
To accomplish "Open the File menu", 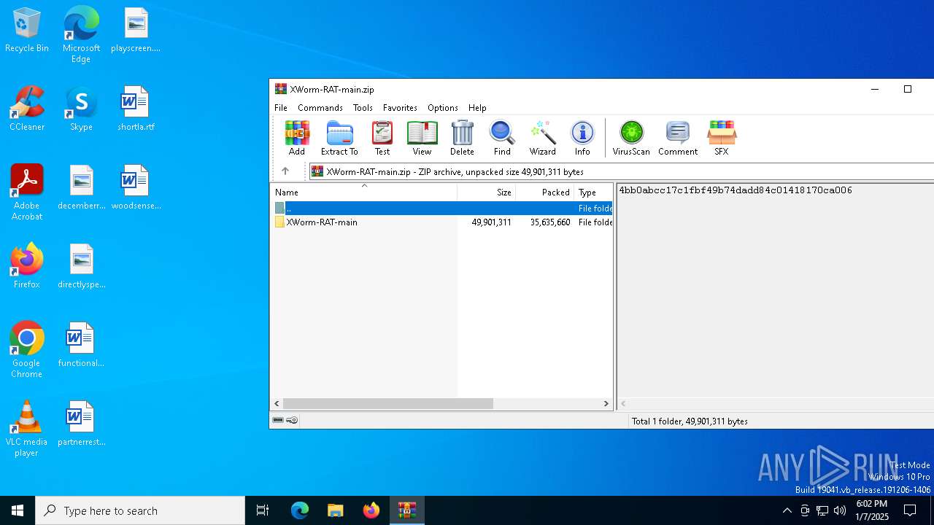I will point(281,107).
